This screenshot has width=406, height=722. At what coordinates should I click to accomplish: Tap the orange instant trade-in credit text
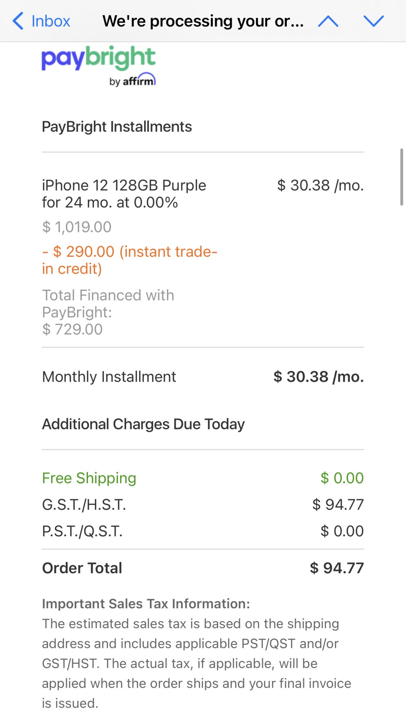pos(129,260)
